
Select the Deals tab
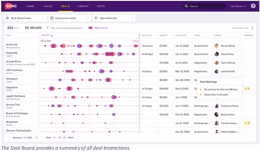pyautogui.click(x=65, y=6)
